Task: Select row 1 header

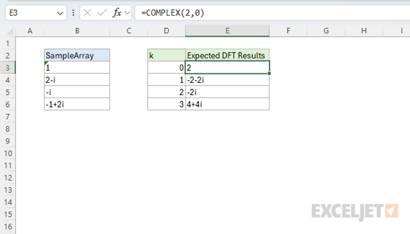Action: click(8, 43)
